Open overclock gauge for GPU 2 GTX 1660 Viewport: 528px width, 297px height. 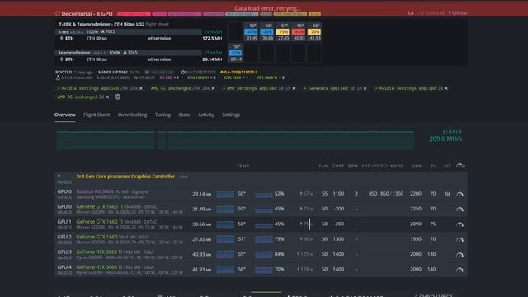tap(460, 239)
